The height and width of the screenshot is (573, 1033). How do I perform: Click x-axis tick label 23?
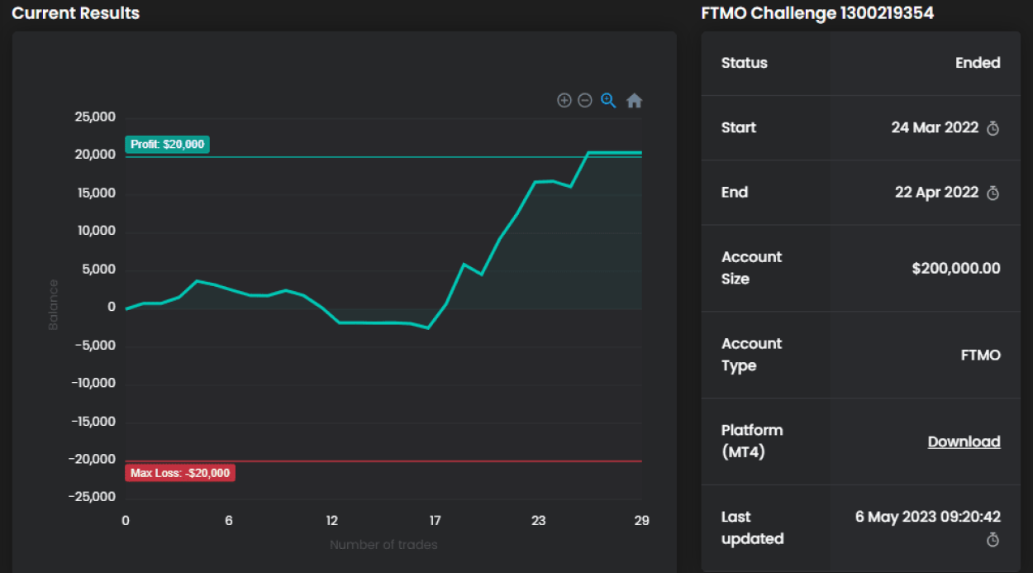click(538, 521)
